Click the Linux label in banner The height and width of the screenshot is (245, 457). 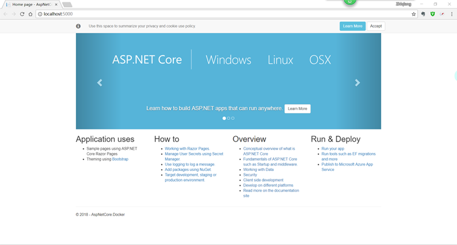(x=281, y=60)
